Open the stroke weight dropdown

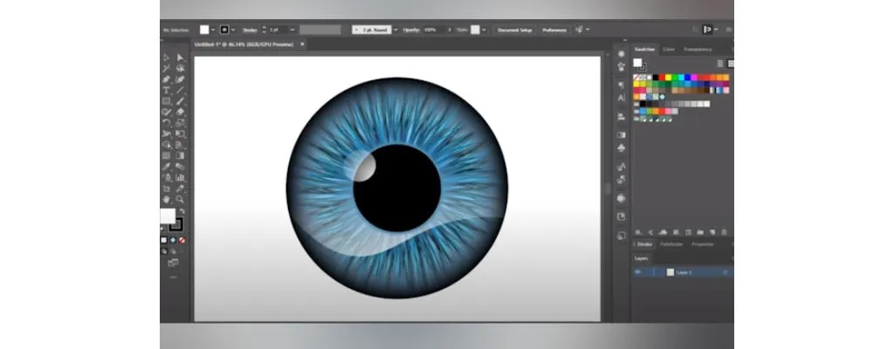(292, 30)
